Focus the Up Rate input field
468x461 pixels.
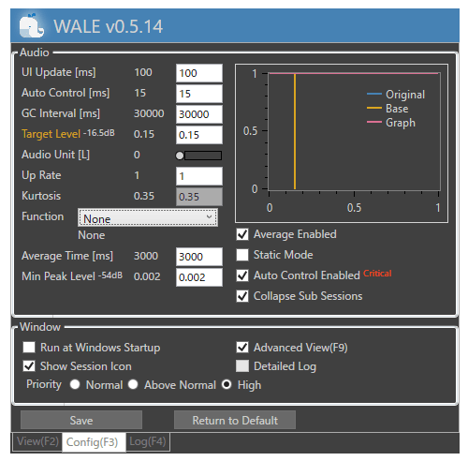[x=199, y=176]
